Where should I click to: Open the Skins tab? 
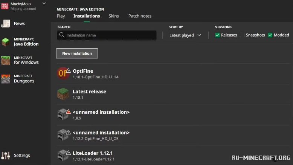tap(113, 16)
